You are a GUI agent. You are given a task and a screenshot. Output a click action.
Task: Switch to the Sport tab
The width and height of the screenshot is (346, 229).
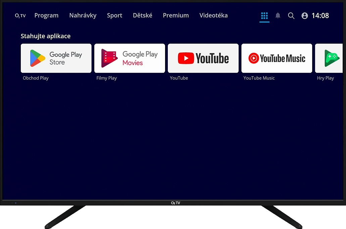114,15
